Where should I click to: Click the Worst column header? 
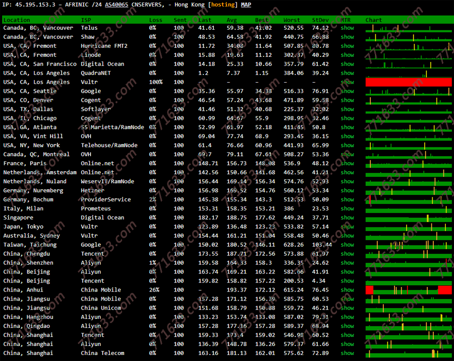292,20
